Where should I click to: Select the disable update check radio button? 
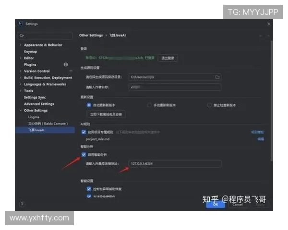pyautogui.click(x=209, y=105)
